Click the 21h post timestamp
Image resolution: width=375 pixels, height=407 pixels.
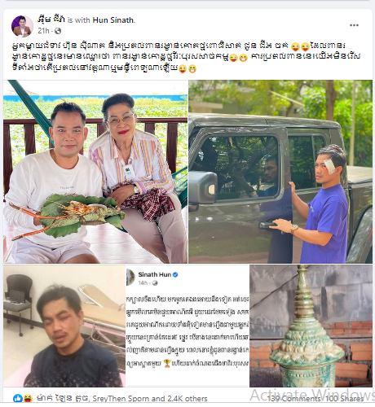(43, 31)
